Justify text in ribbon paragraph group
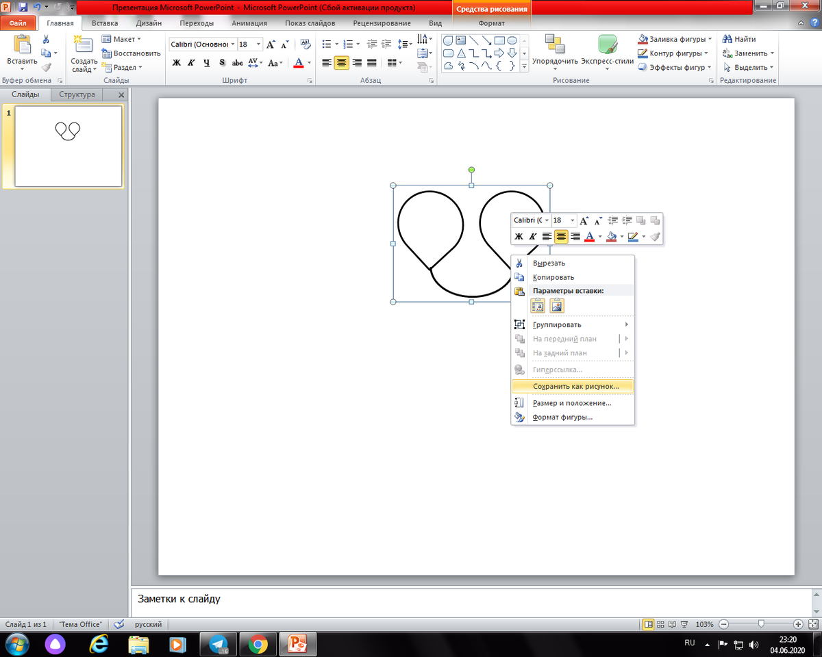 coord(372,62)
